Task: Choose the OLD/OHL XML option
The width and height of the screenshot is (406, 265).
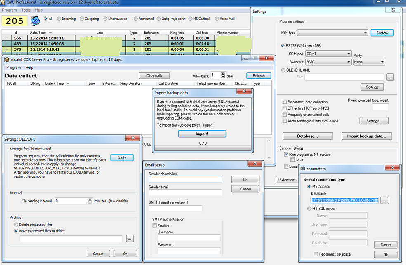Action: tap(283, 70)
